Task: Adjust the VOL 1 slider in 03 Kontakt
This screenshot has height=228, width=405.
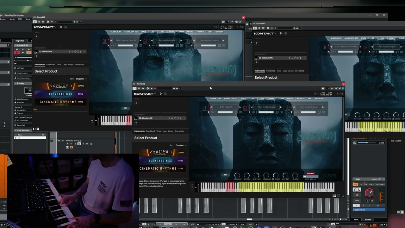Action: pyautogui.click(x=225, y=112)
